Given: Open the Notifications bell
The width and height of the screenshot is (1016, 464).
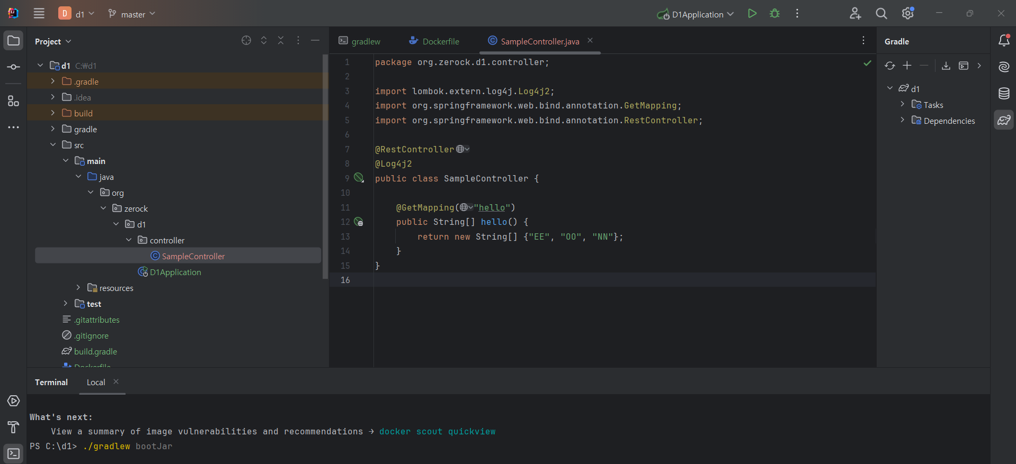Looking at the screenshot, I should (1004, 41).
